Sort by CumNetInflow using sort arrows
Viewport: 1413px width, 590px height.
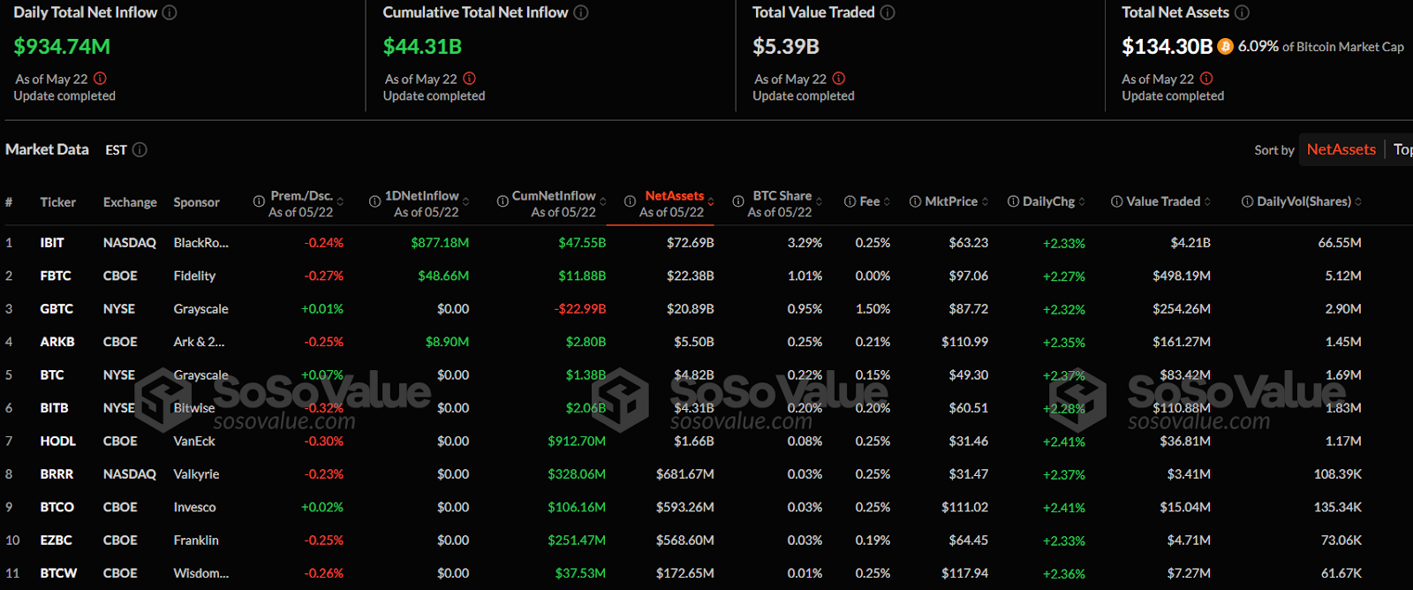click(602, 201)
